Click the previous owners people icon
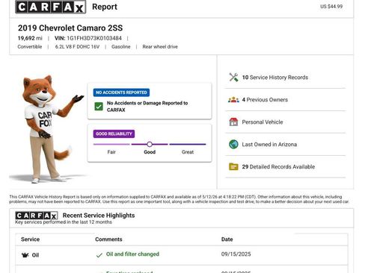Image resolution: width=365 pixels, height=273 pixels. coord(233,100)
